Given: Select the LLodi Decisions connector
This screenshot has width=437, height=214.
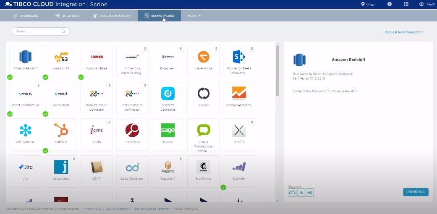Looking at the screenshot, I should [132, 171].
